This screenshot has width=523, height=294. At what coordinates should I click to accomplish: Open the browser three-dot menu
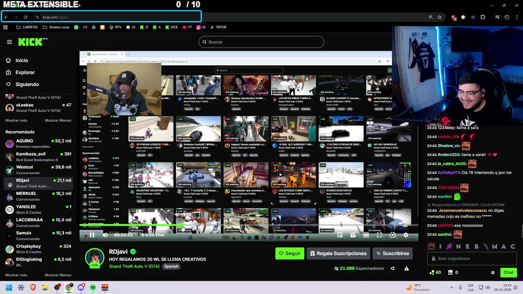(x=517, y=17)
